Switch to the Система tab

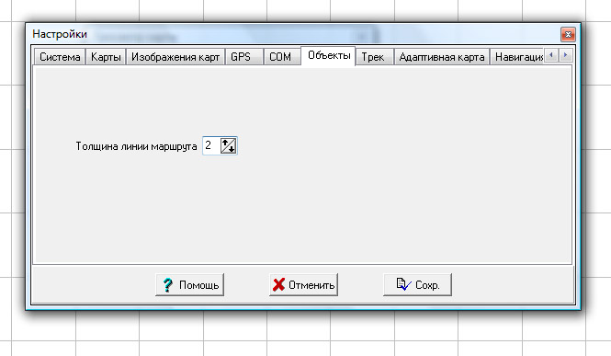pyautogui.click(x=60, y=57)
